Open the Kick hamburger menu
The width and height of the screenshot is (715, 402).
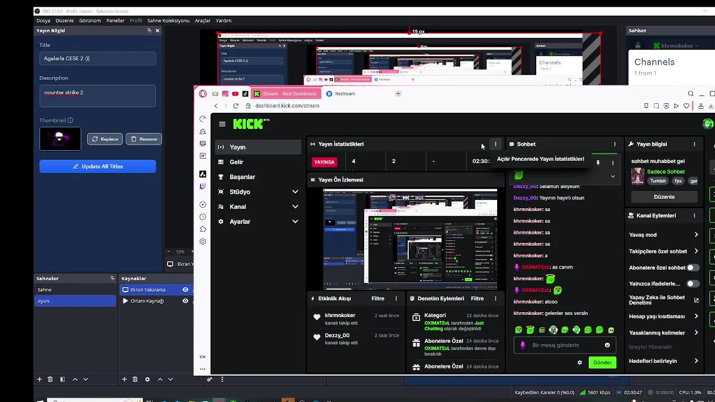(x=222, y=124)
